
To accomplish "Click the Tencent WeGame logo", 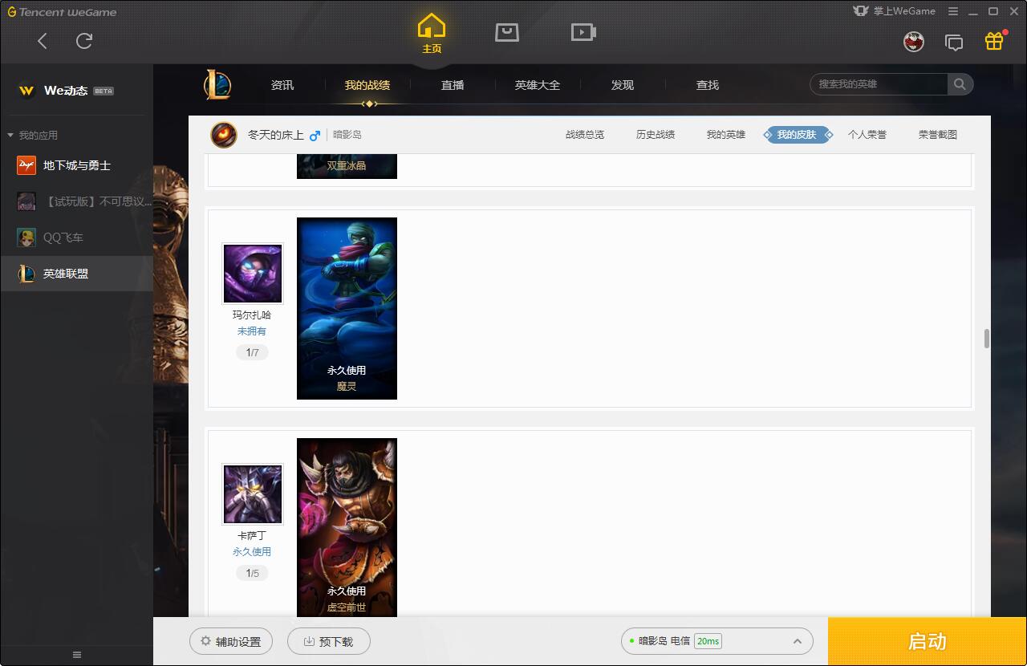I will (62, 12).
